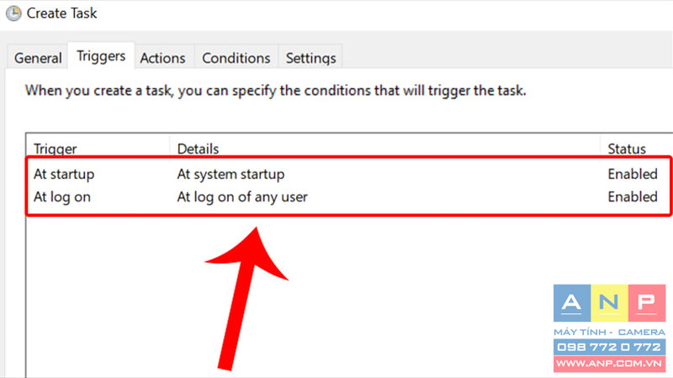Click the WWW.ANP.COM.VN watermark link

609,364
